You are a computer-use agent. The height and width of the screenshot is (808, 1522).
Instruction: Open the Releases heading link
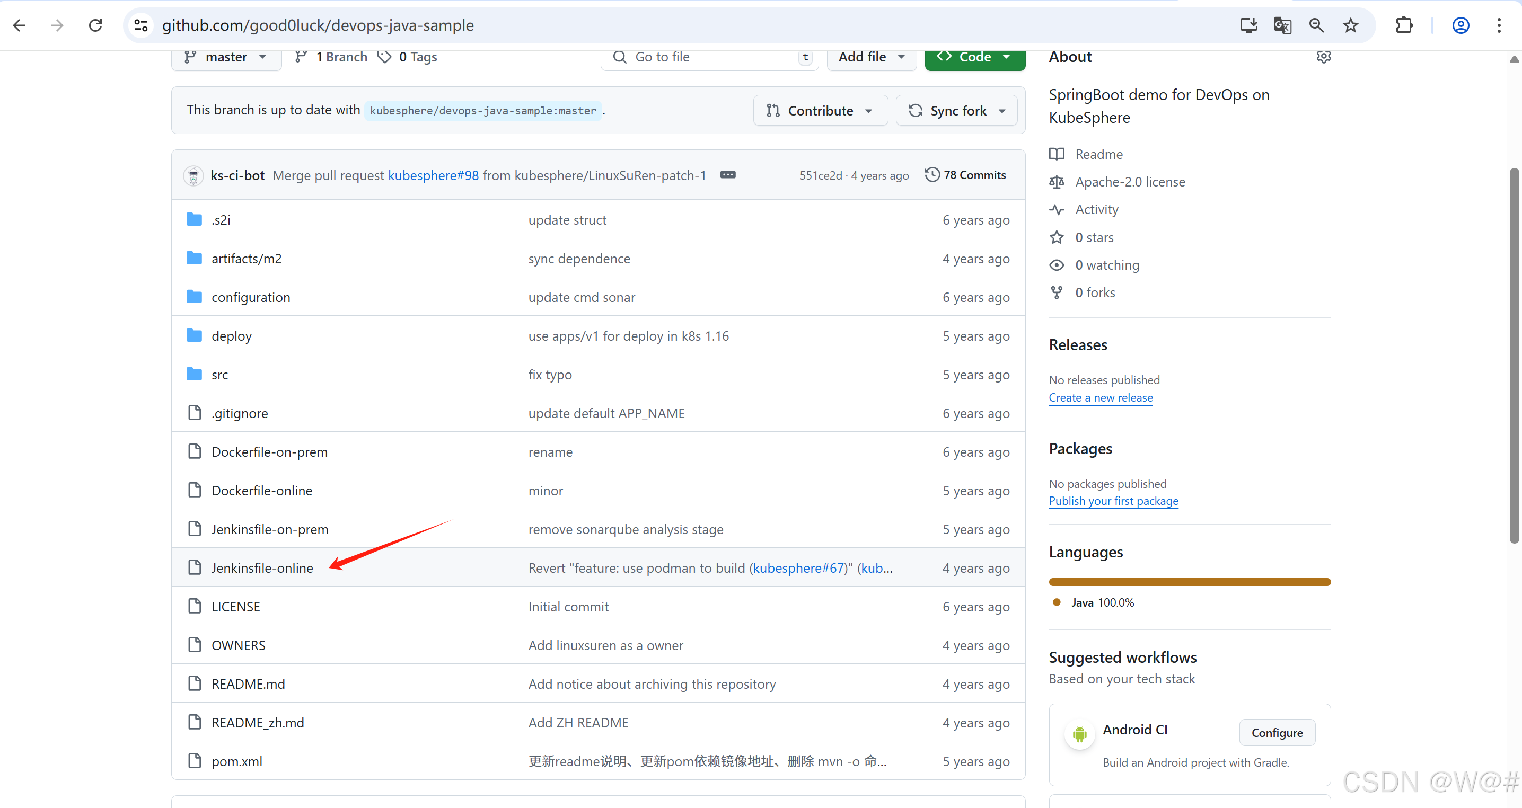point(1078,345)
